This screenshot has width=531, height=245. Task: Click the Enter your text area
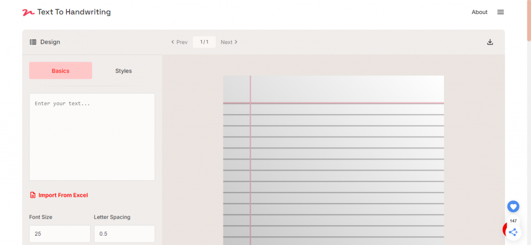92,137
